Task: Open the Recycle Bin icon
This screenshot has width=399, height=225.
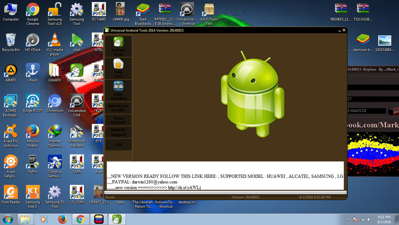Action: (x=11, y=42)
